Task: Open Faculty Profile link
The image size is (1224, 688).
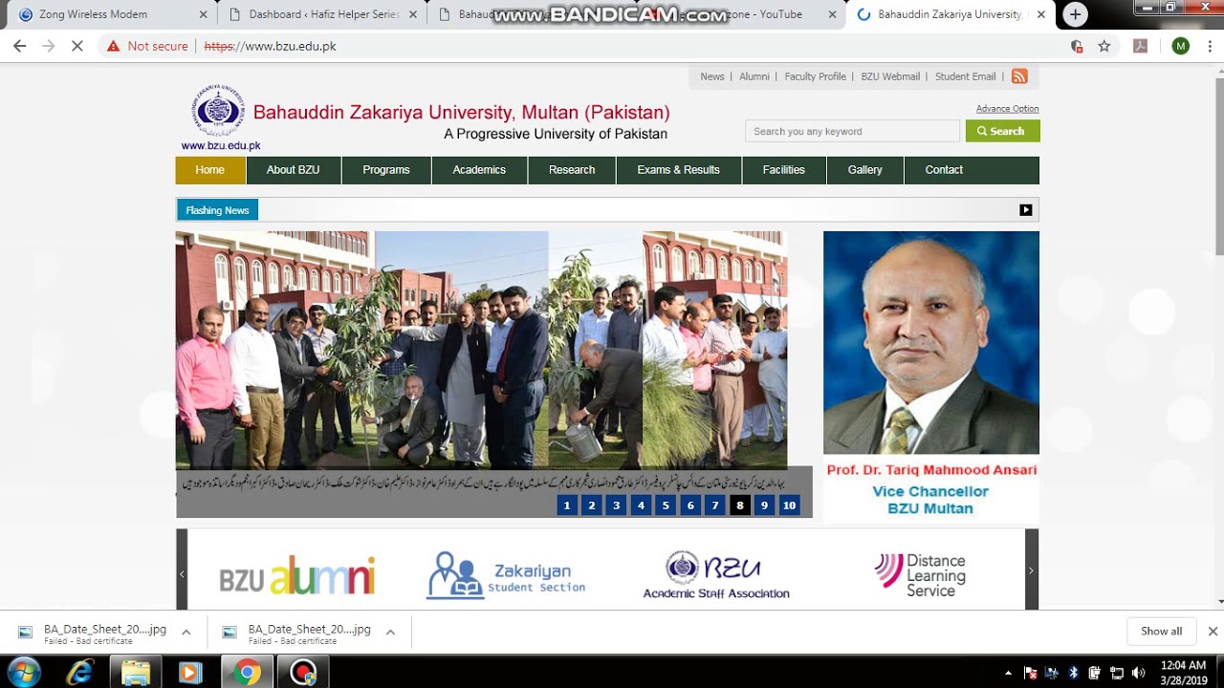Action: pyautogui.click(x=816, y=76)
